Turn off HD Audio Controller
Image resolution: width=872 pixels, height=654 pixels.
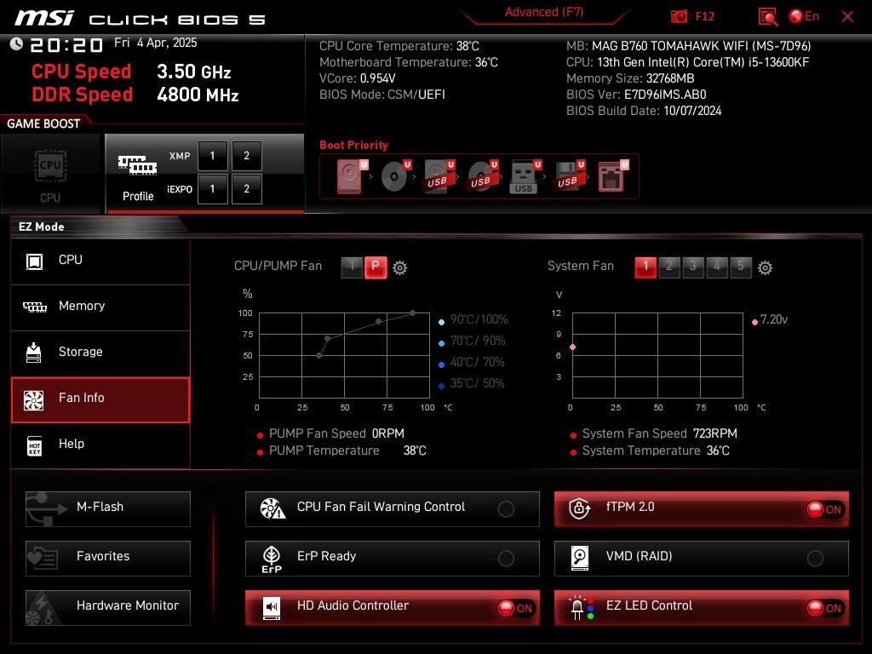[x=392, y=608]
